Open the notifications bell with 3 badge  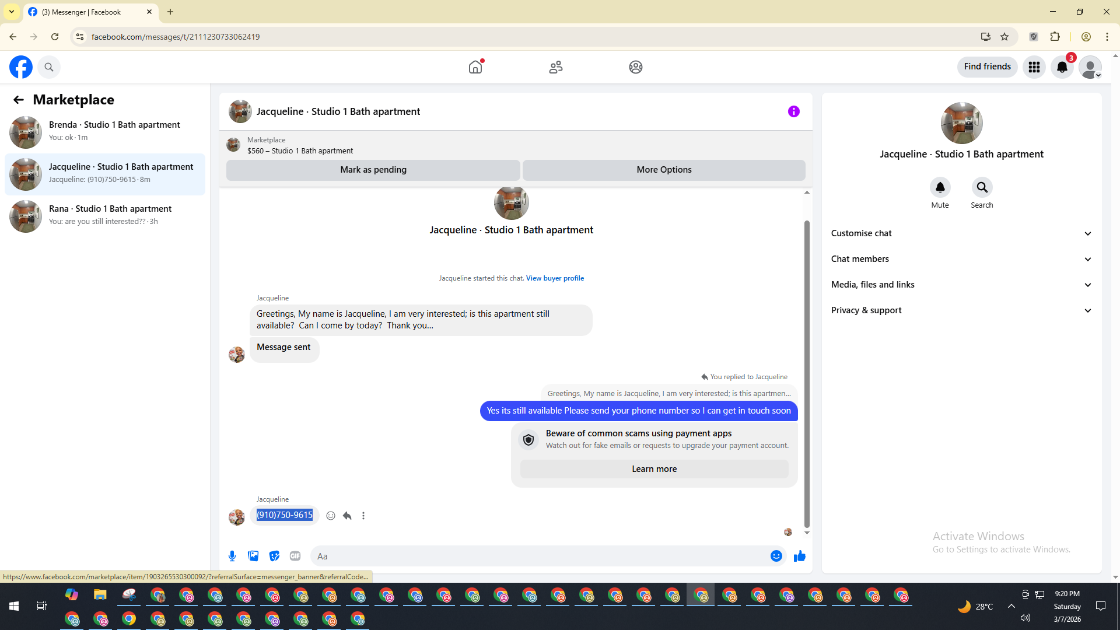[x=1062, y=67]
